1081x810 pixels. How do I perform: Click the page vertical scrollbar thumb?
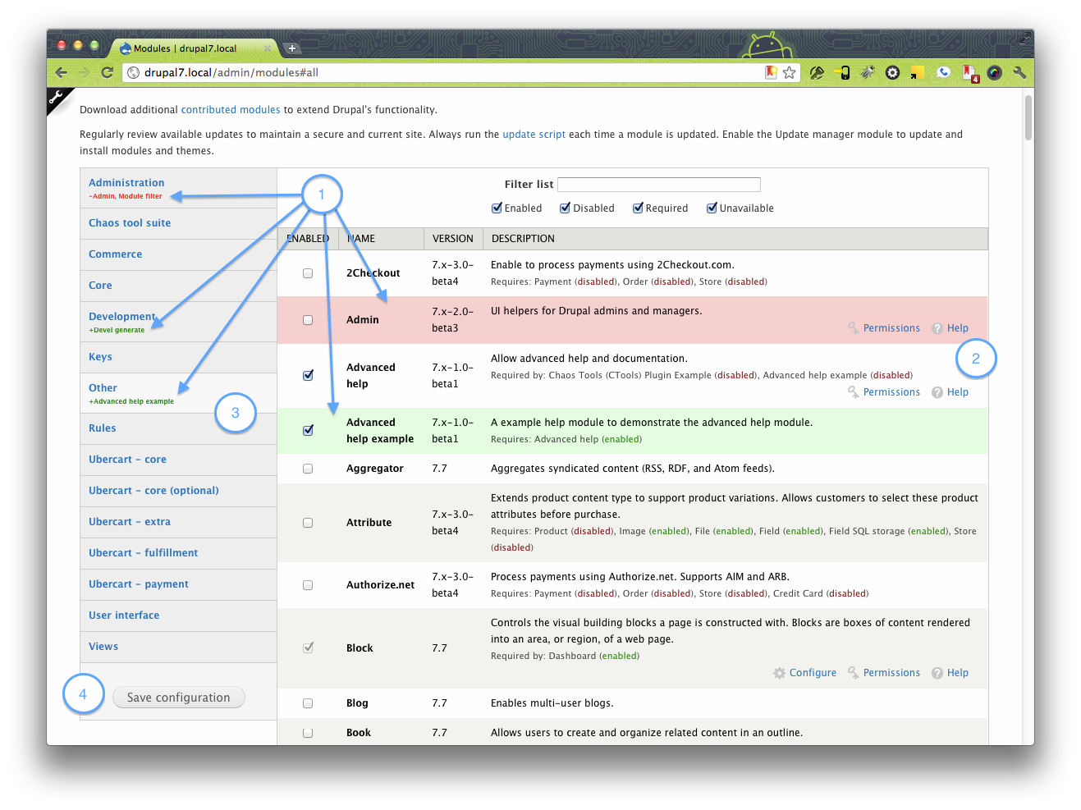click(x=1028, y=118)
